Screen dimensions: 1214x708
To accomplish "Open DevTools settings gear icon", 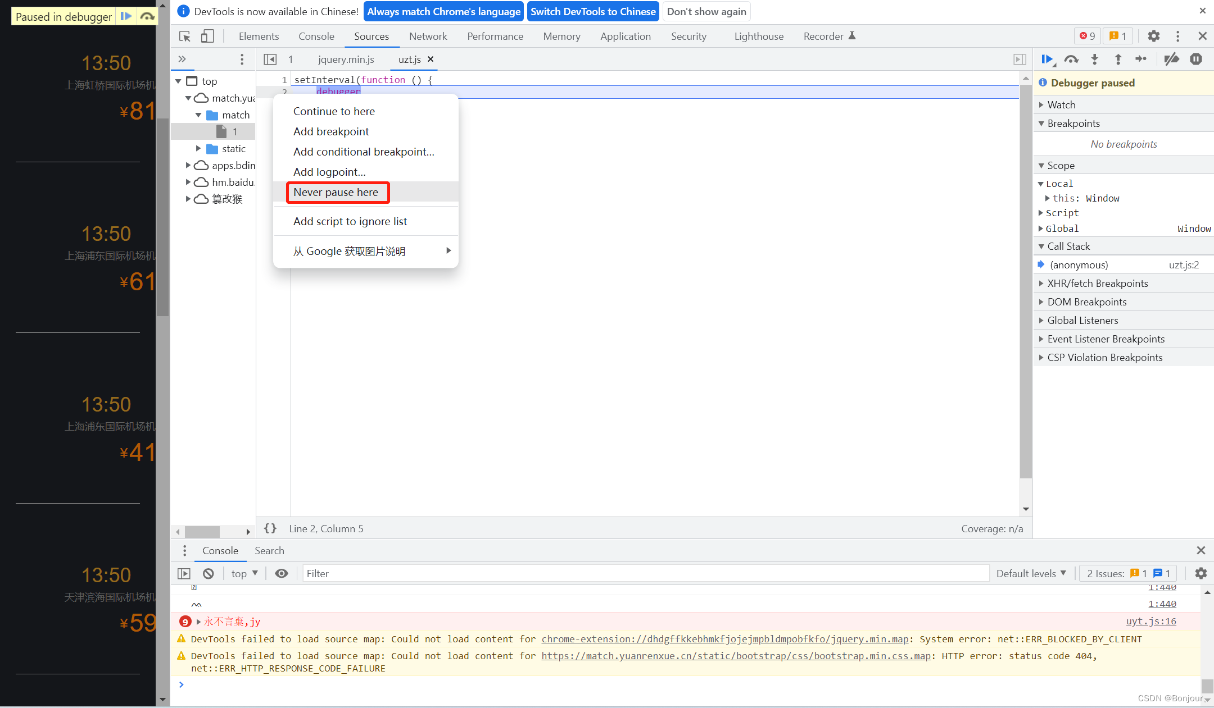I will 1153,36.
